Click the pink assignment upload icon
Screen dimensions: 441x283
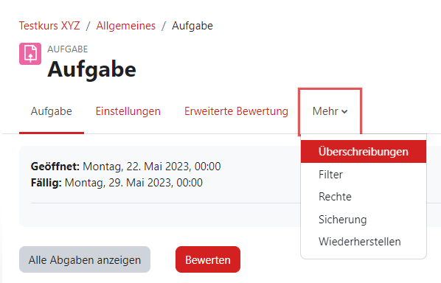(x=30, y=54)
